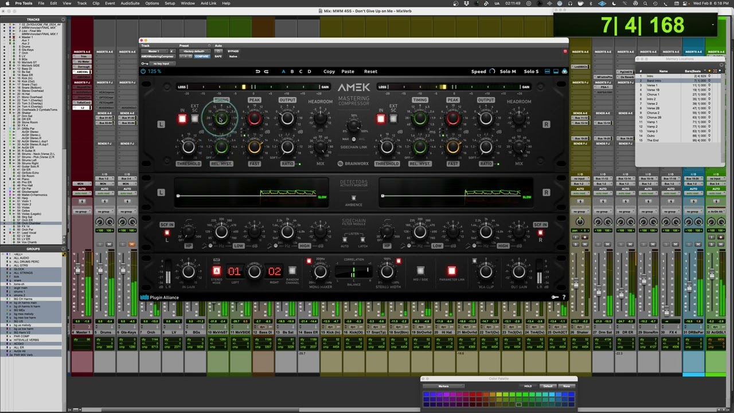734x413 pixels.
Task: Select plugin setting slot A
Action: [283, 72]
